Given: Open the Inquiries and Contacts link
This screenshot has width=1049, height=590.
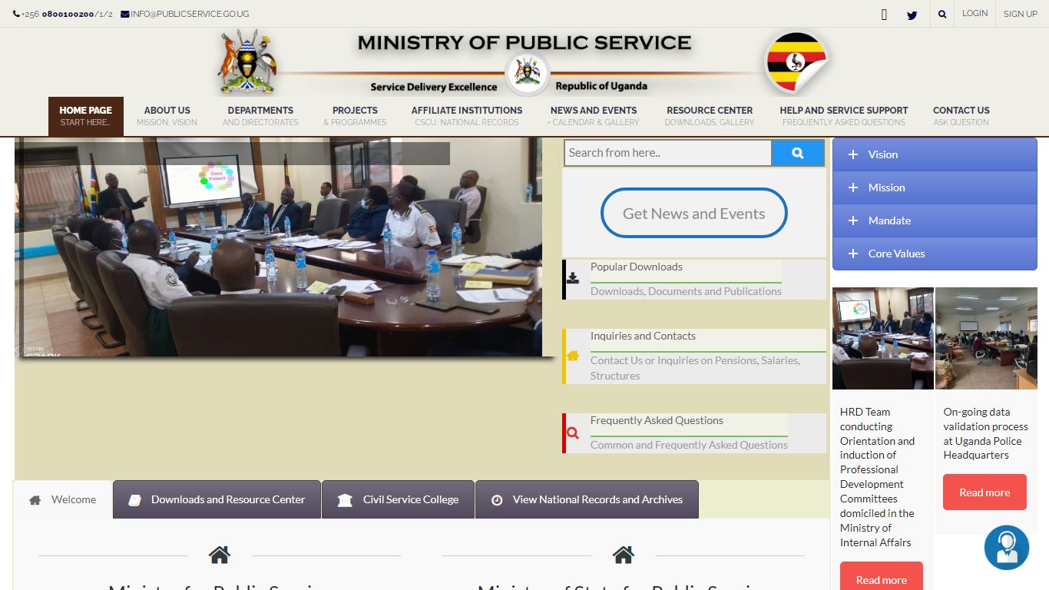Looking at the screenshot, I should point(643,336).
